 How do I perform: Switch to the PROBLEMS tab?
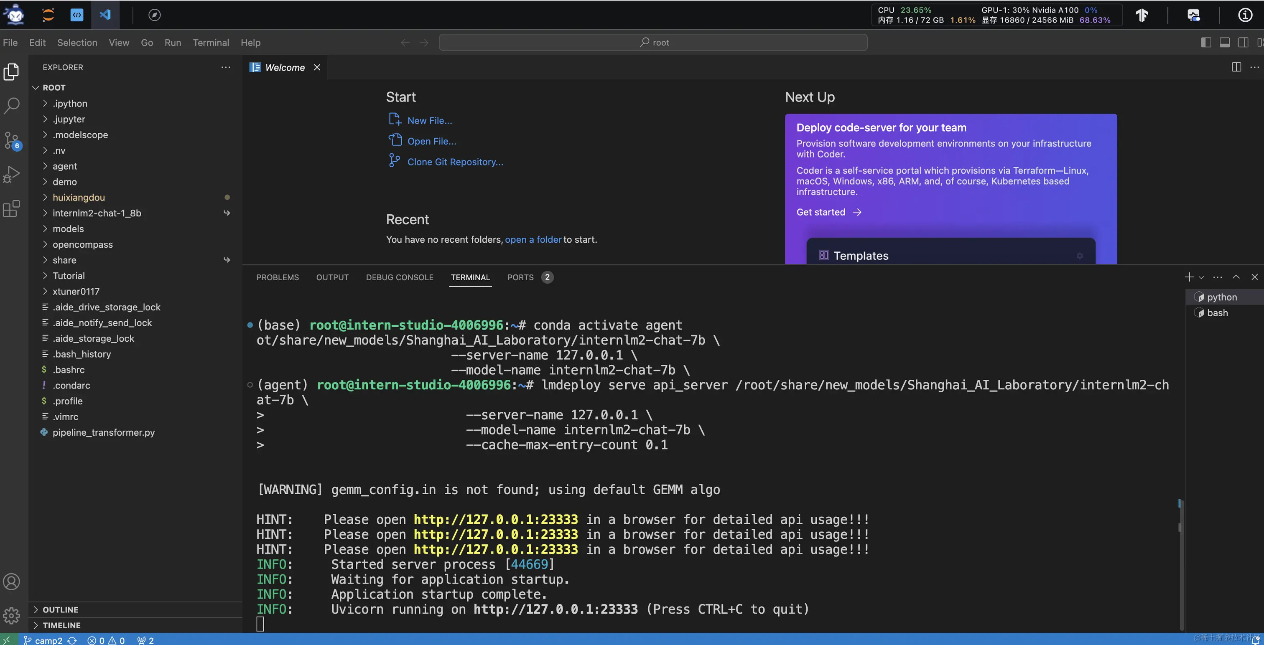pyautogui.click(x=277, y=278)
